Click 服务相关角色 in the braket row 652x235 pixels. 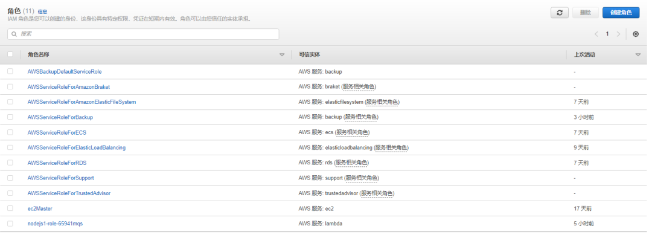pyautogui.click(x=359, y=87)
